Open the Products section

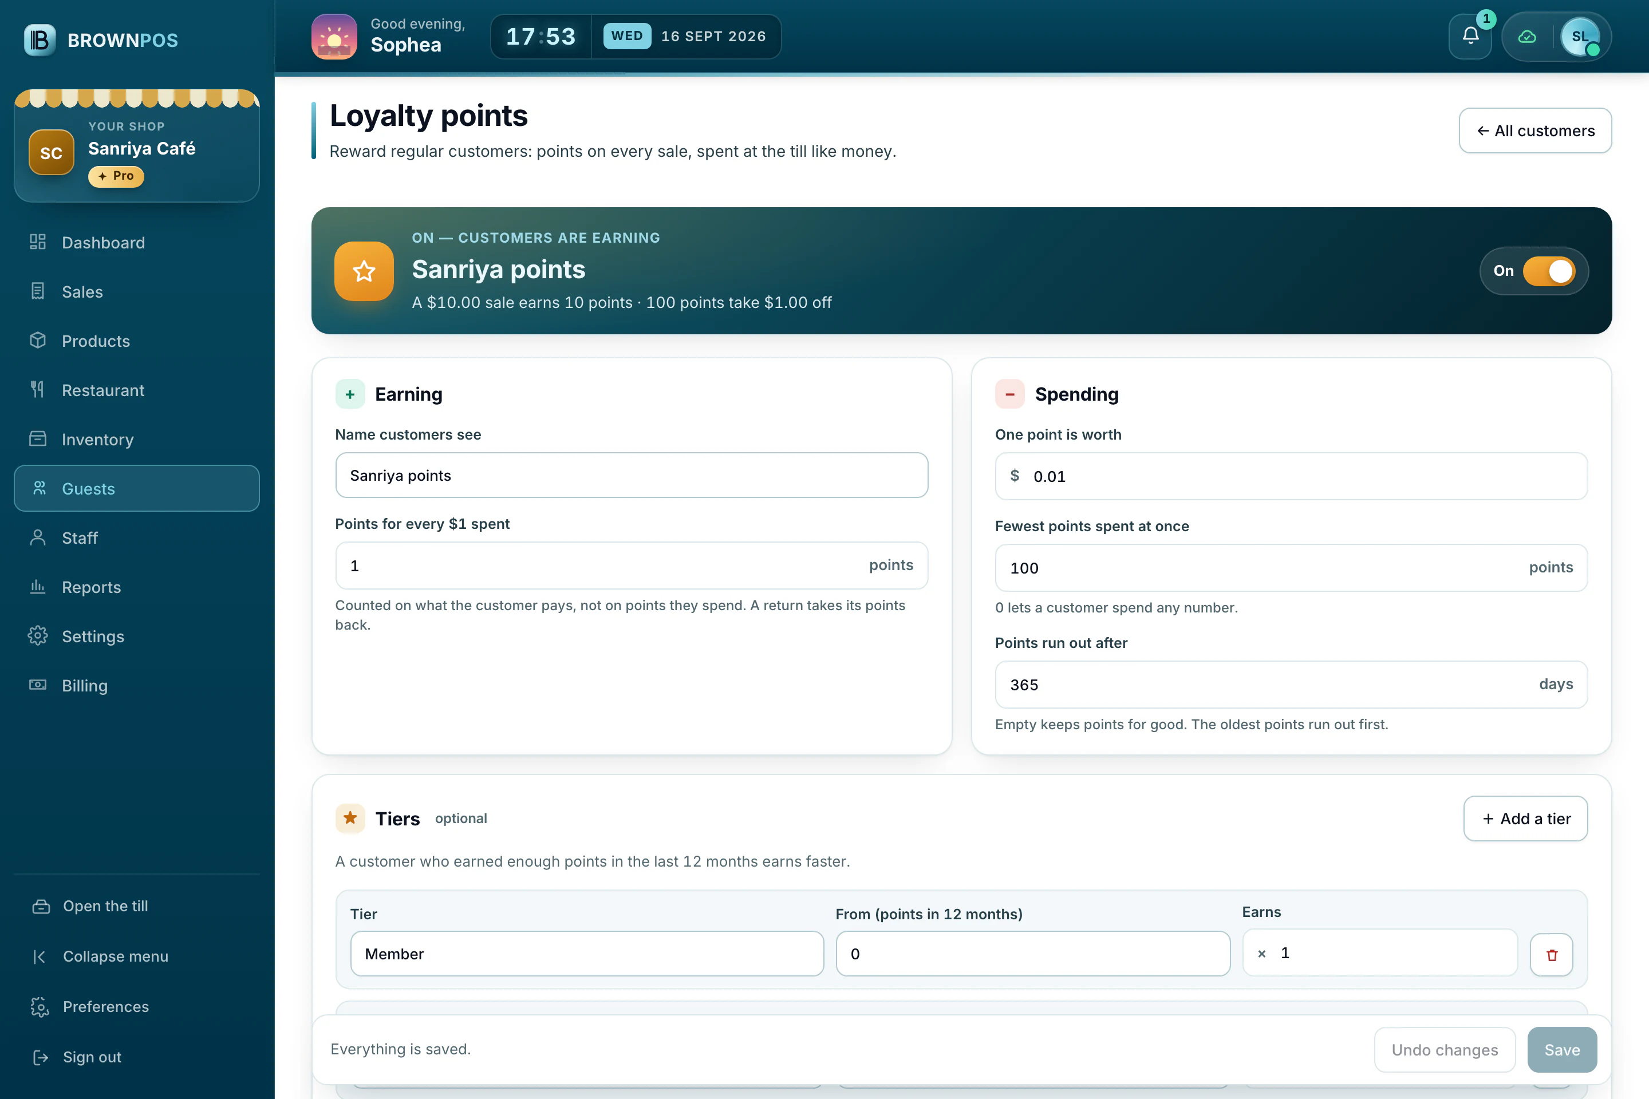coord(137,341)
